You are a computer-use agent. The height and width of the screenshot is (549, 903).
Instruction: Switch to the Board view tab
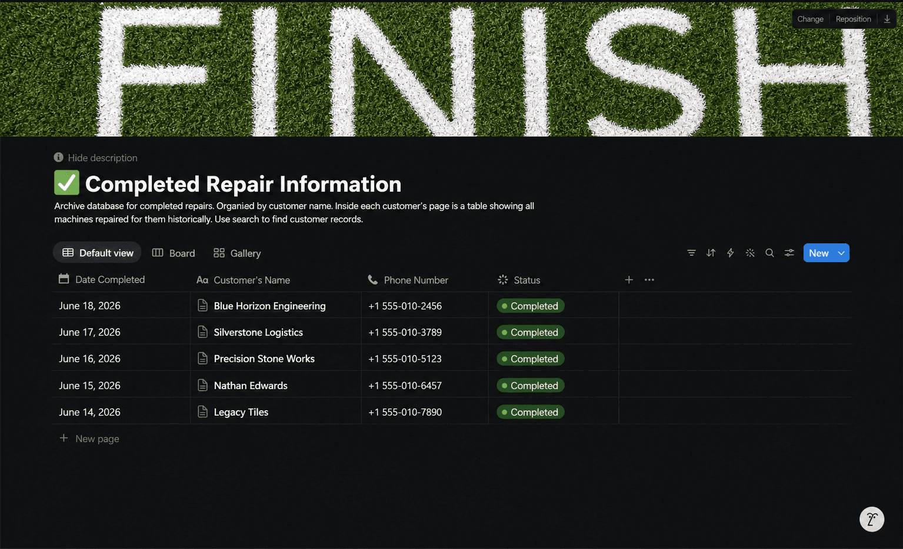174,253
